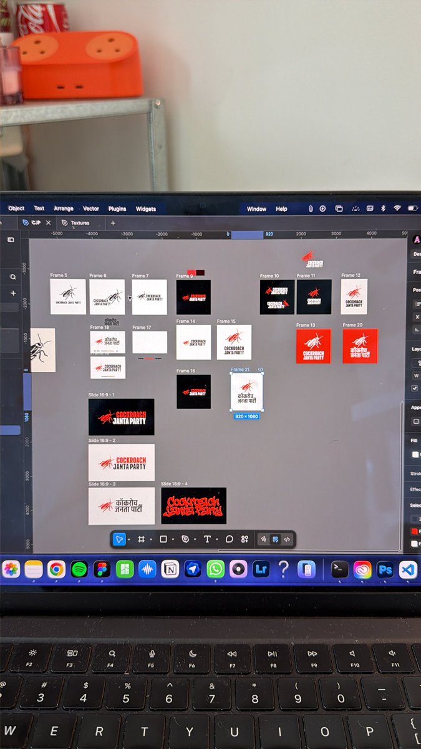Launch Google Chrome from the Dock
This screenshot has width=421, height=749.
click(x=57, y=569)
